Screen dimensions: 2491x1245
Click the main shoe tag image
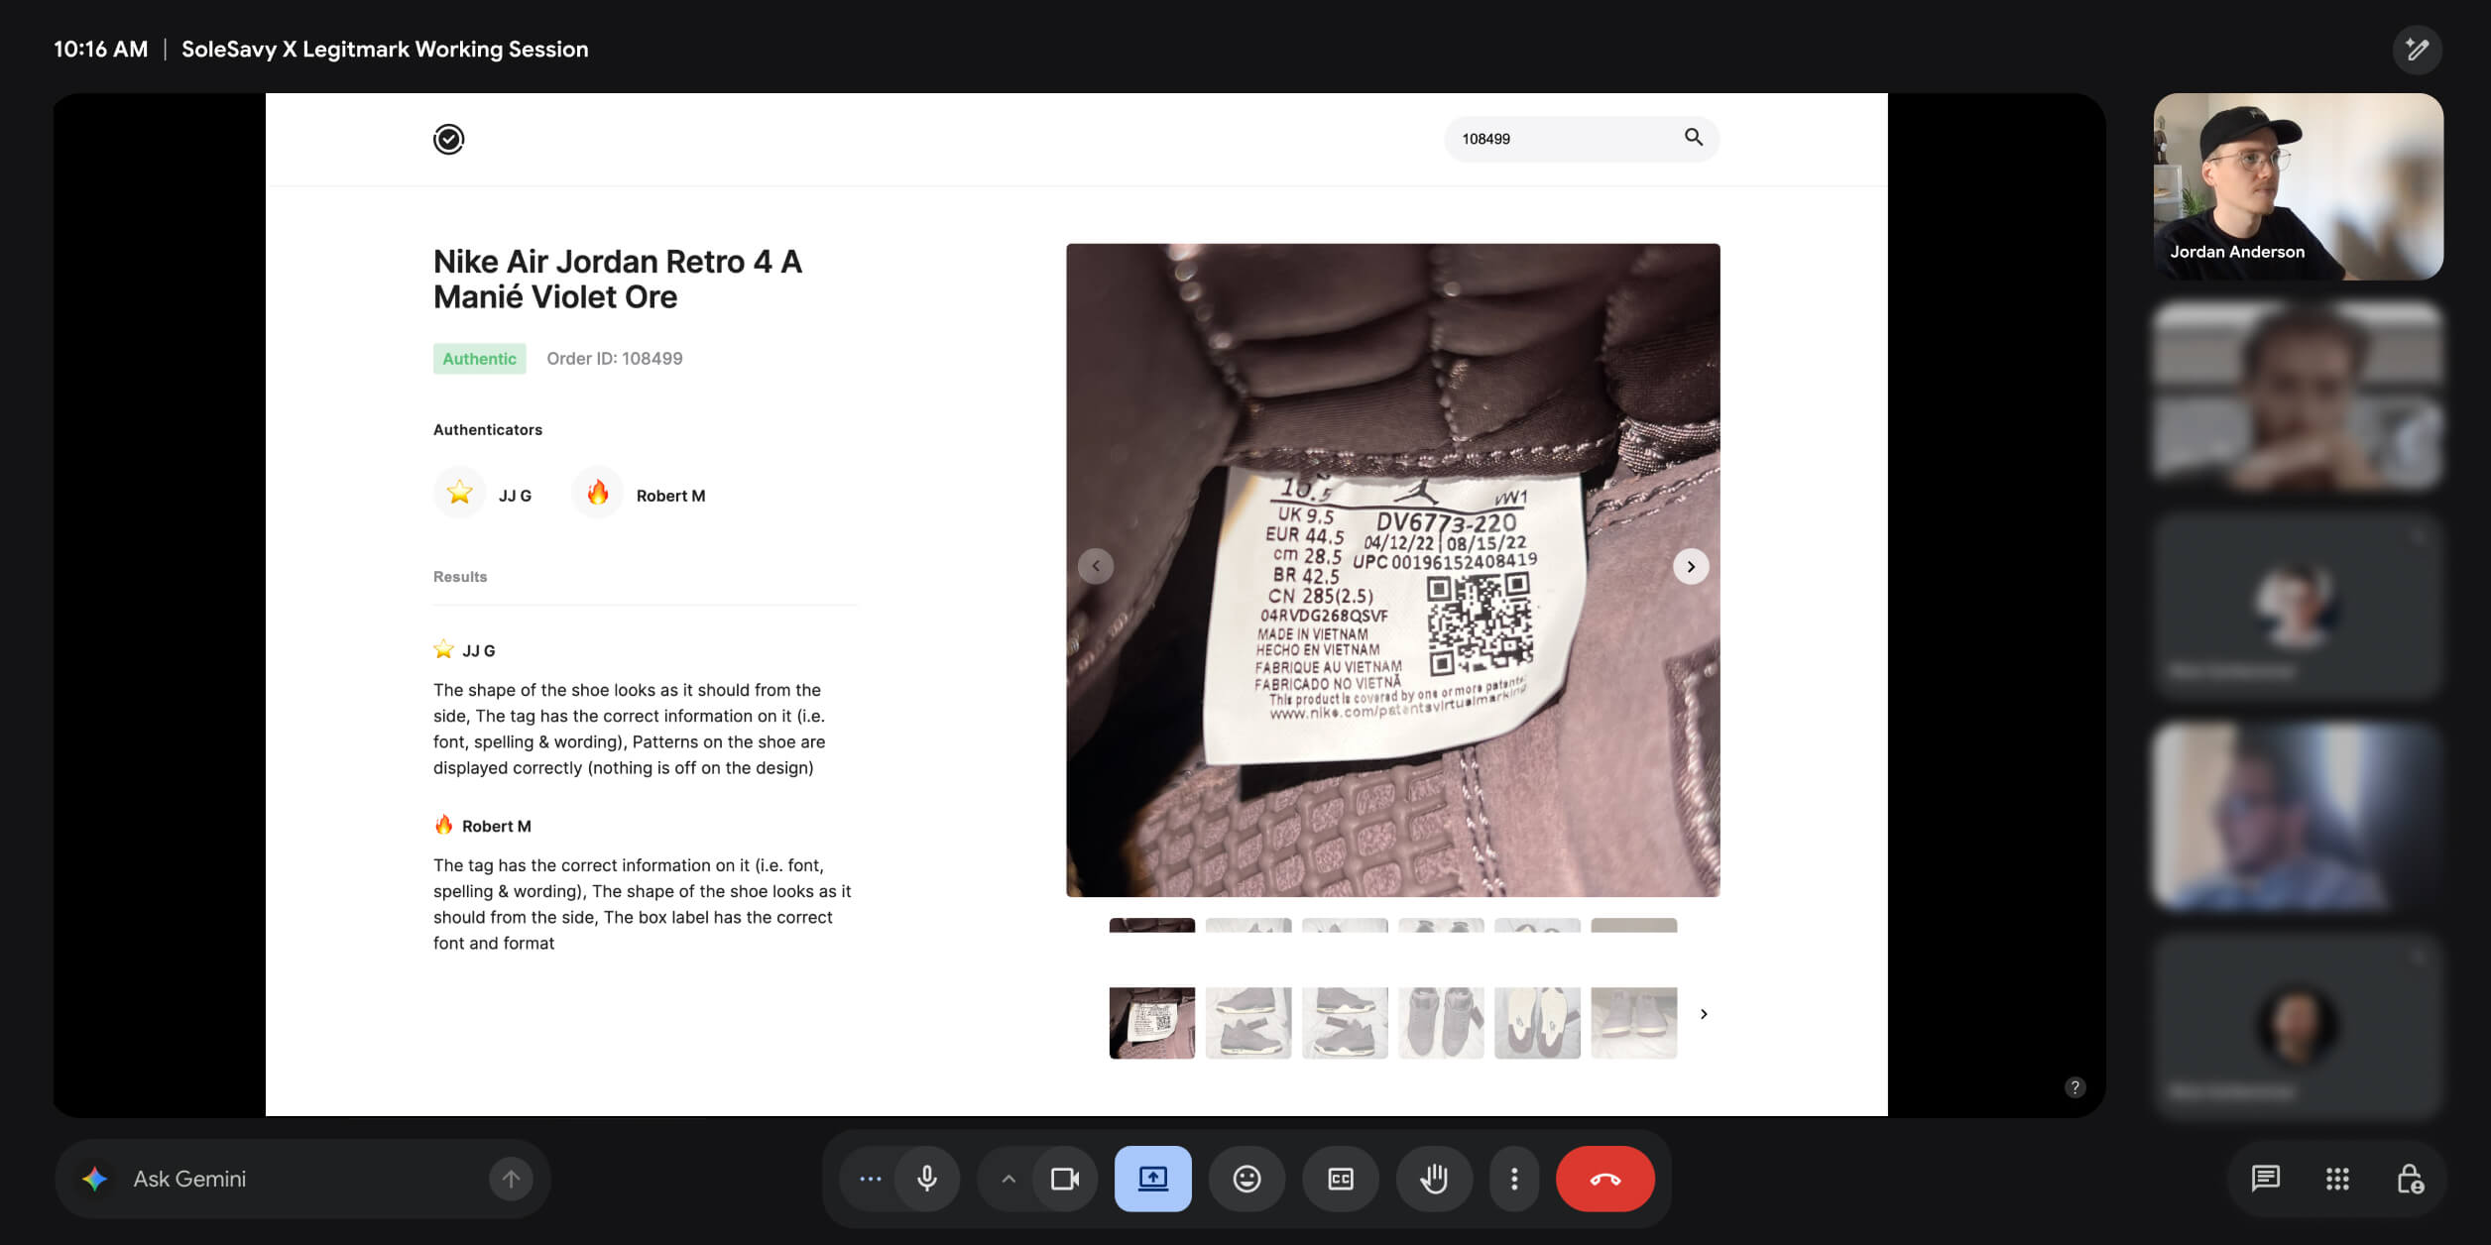tap(1392, 570)
